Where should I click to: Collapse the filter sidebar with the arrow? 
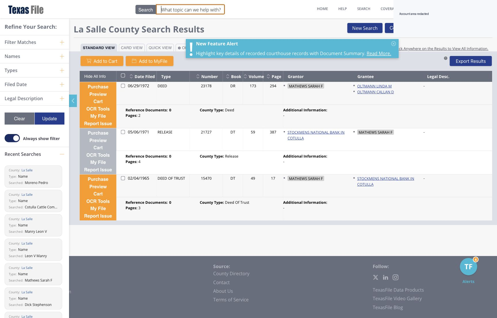(73, 101)
